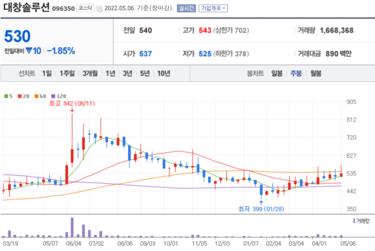
Task: Click the 06/04 date axis label
Action: pos(74,244)
